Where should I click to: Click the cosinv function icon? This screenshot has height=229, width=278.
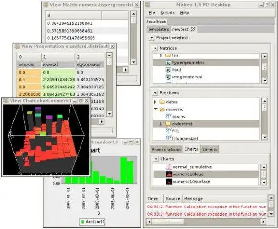(x=168, y=116)
